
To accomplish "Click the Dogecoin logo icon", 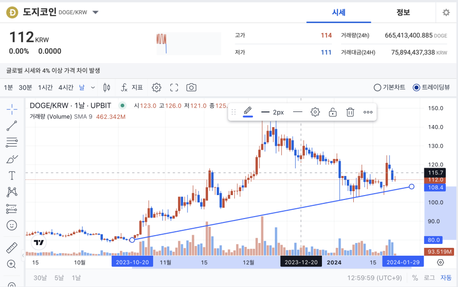I will coord(12,13).
